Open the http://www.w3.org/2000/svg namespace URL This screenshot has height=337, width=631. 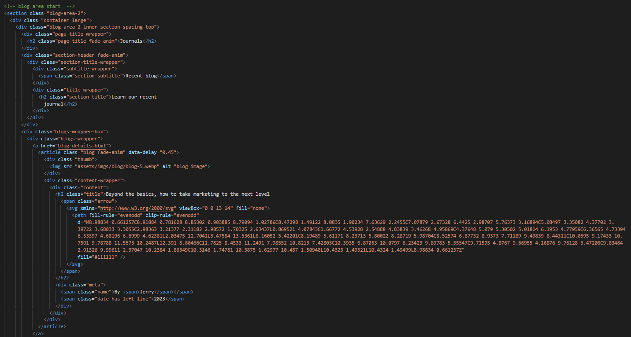click(x=137, y=208)
